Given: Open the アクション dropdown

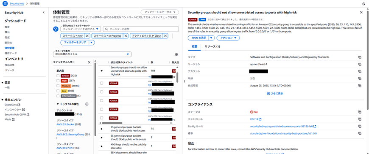Looking at the screenshot, I should [228, 38].
